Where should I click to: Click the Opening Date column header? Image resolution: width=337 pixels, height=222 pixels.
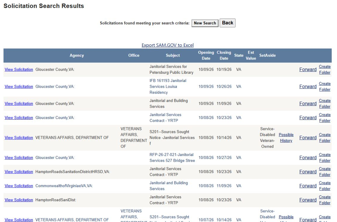pos(206,56)
